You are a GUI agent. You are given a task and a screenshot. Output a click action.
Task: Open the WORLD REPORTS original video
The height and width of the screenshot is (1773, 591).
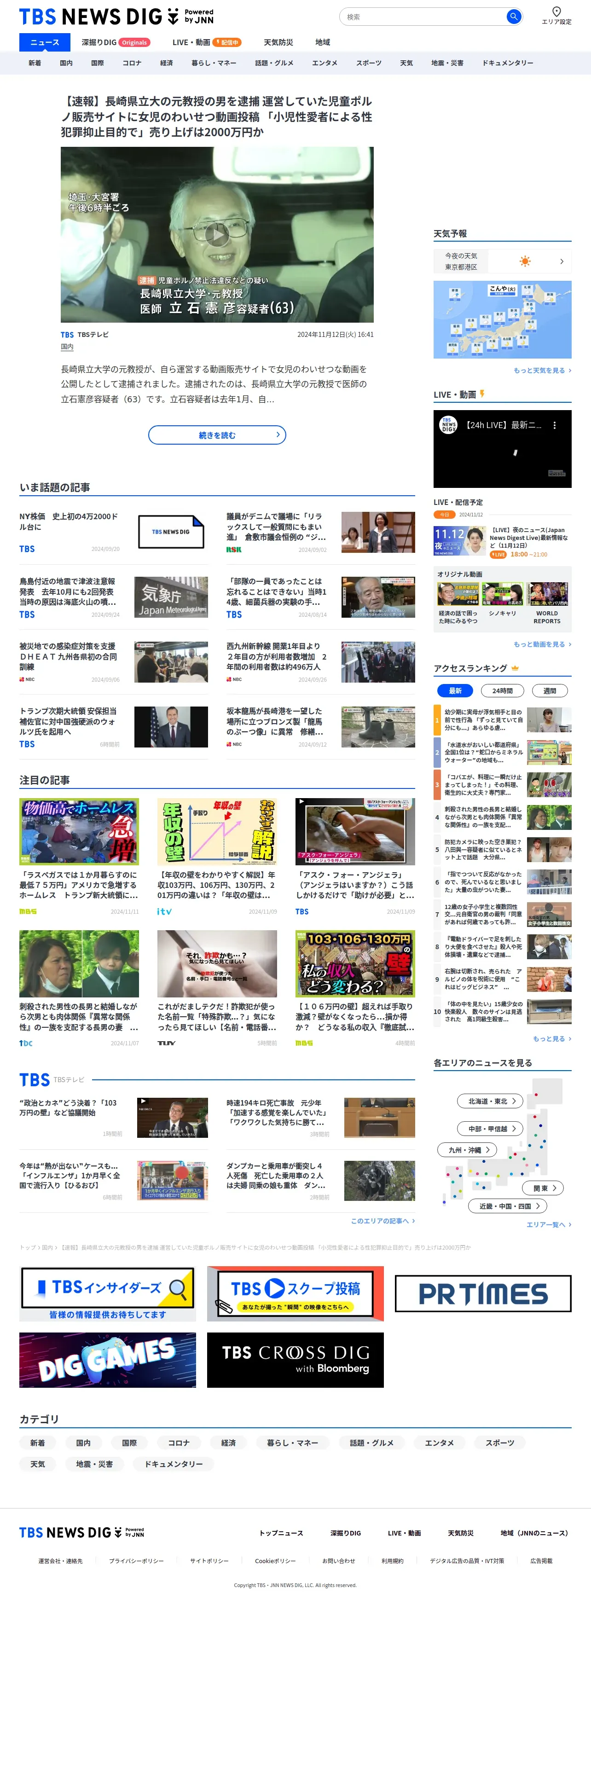[x=547, y=603]
